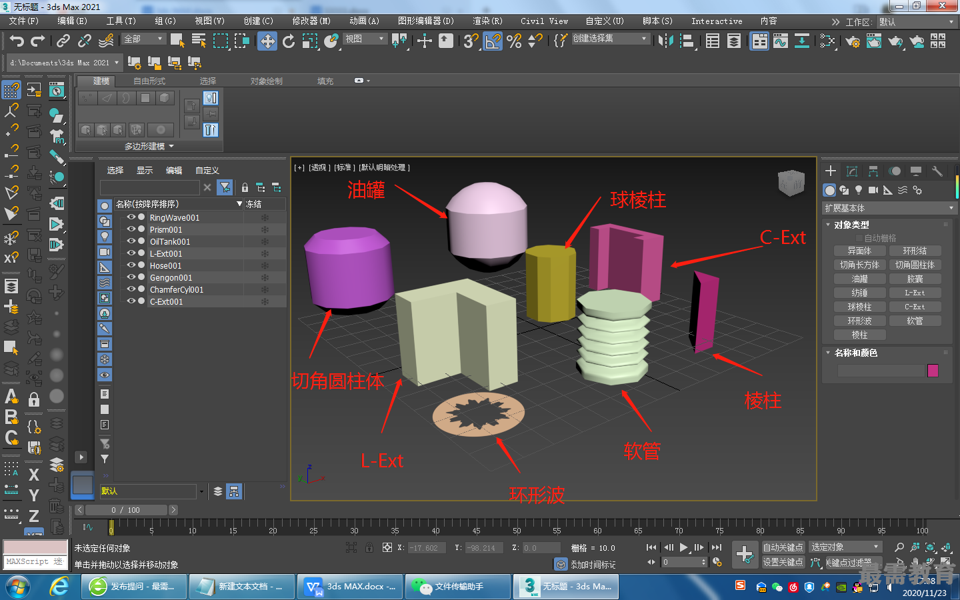960x600 pixels.
Task: Toggle the Scene Explorer icon
Action: tap(713, 41)
